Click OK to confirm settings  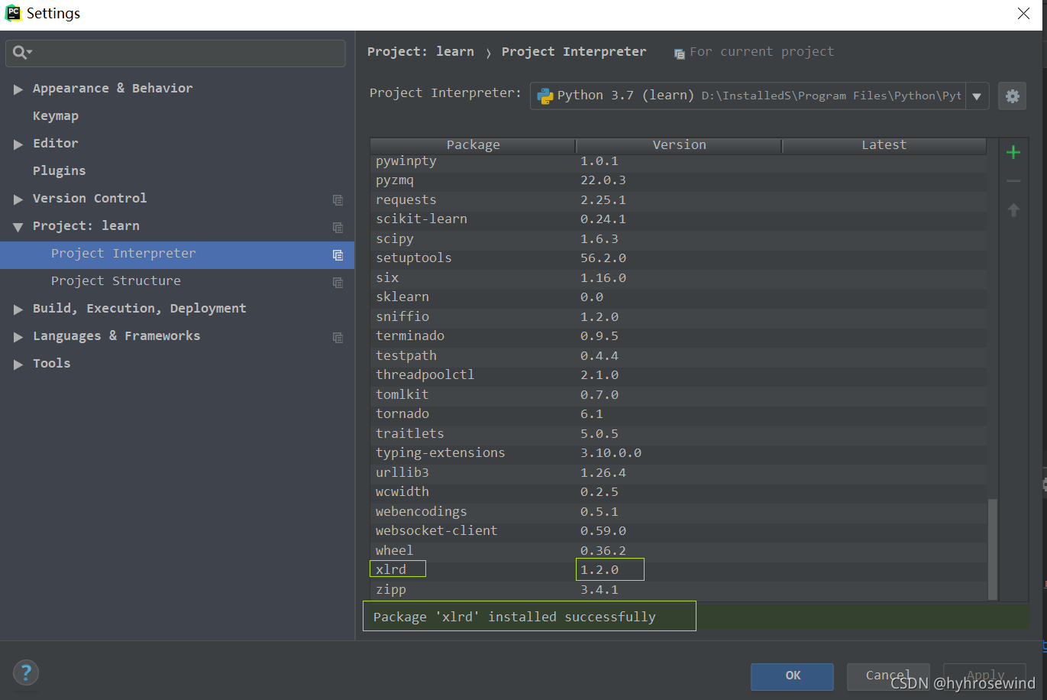pos(792,676)
